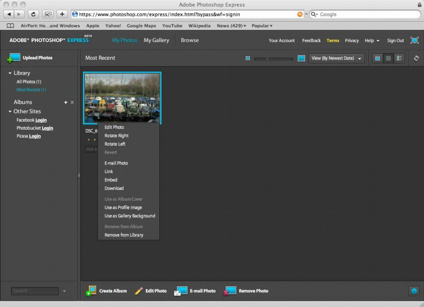Click the Upload Photos icon
The image size is (424, 307).
coord(14,58)
